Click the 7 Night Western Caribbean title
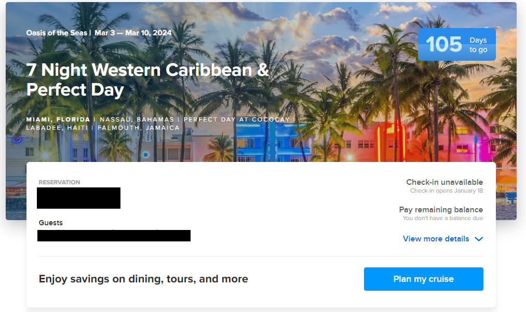Screen dimensions: 526x312 click(147, 80)
